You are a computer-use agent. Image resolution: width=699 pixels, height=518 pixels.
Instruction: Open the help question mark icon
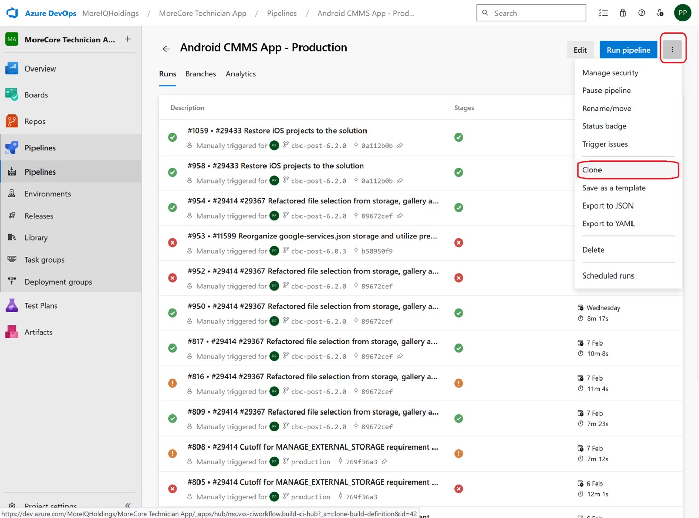click(642, 13)
